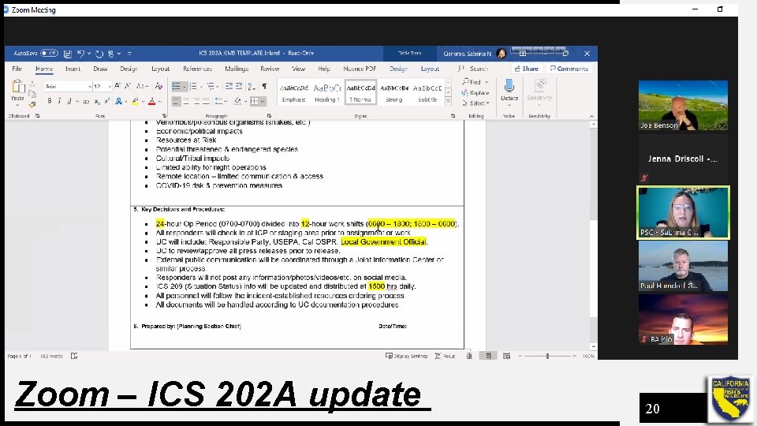Click Display Settings in status bar

407,356
